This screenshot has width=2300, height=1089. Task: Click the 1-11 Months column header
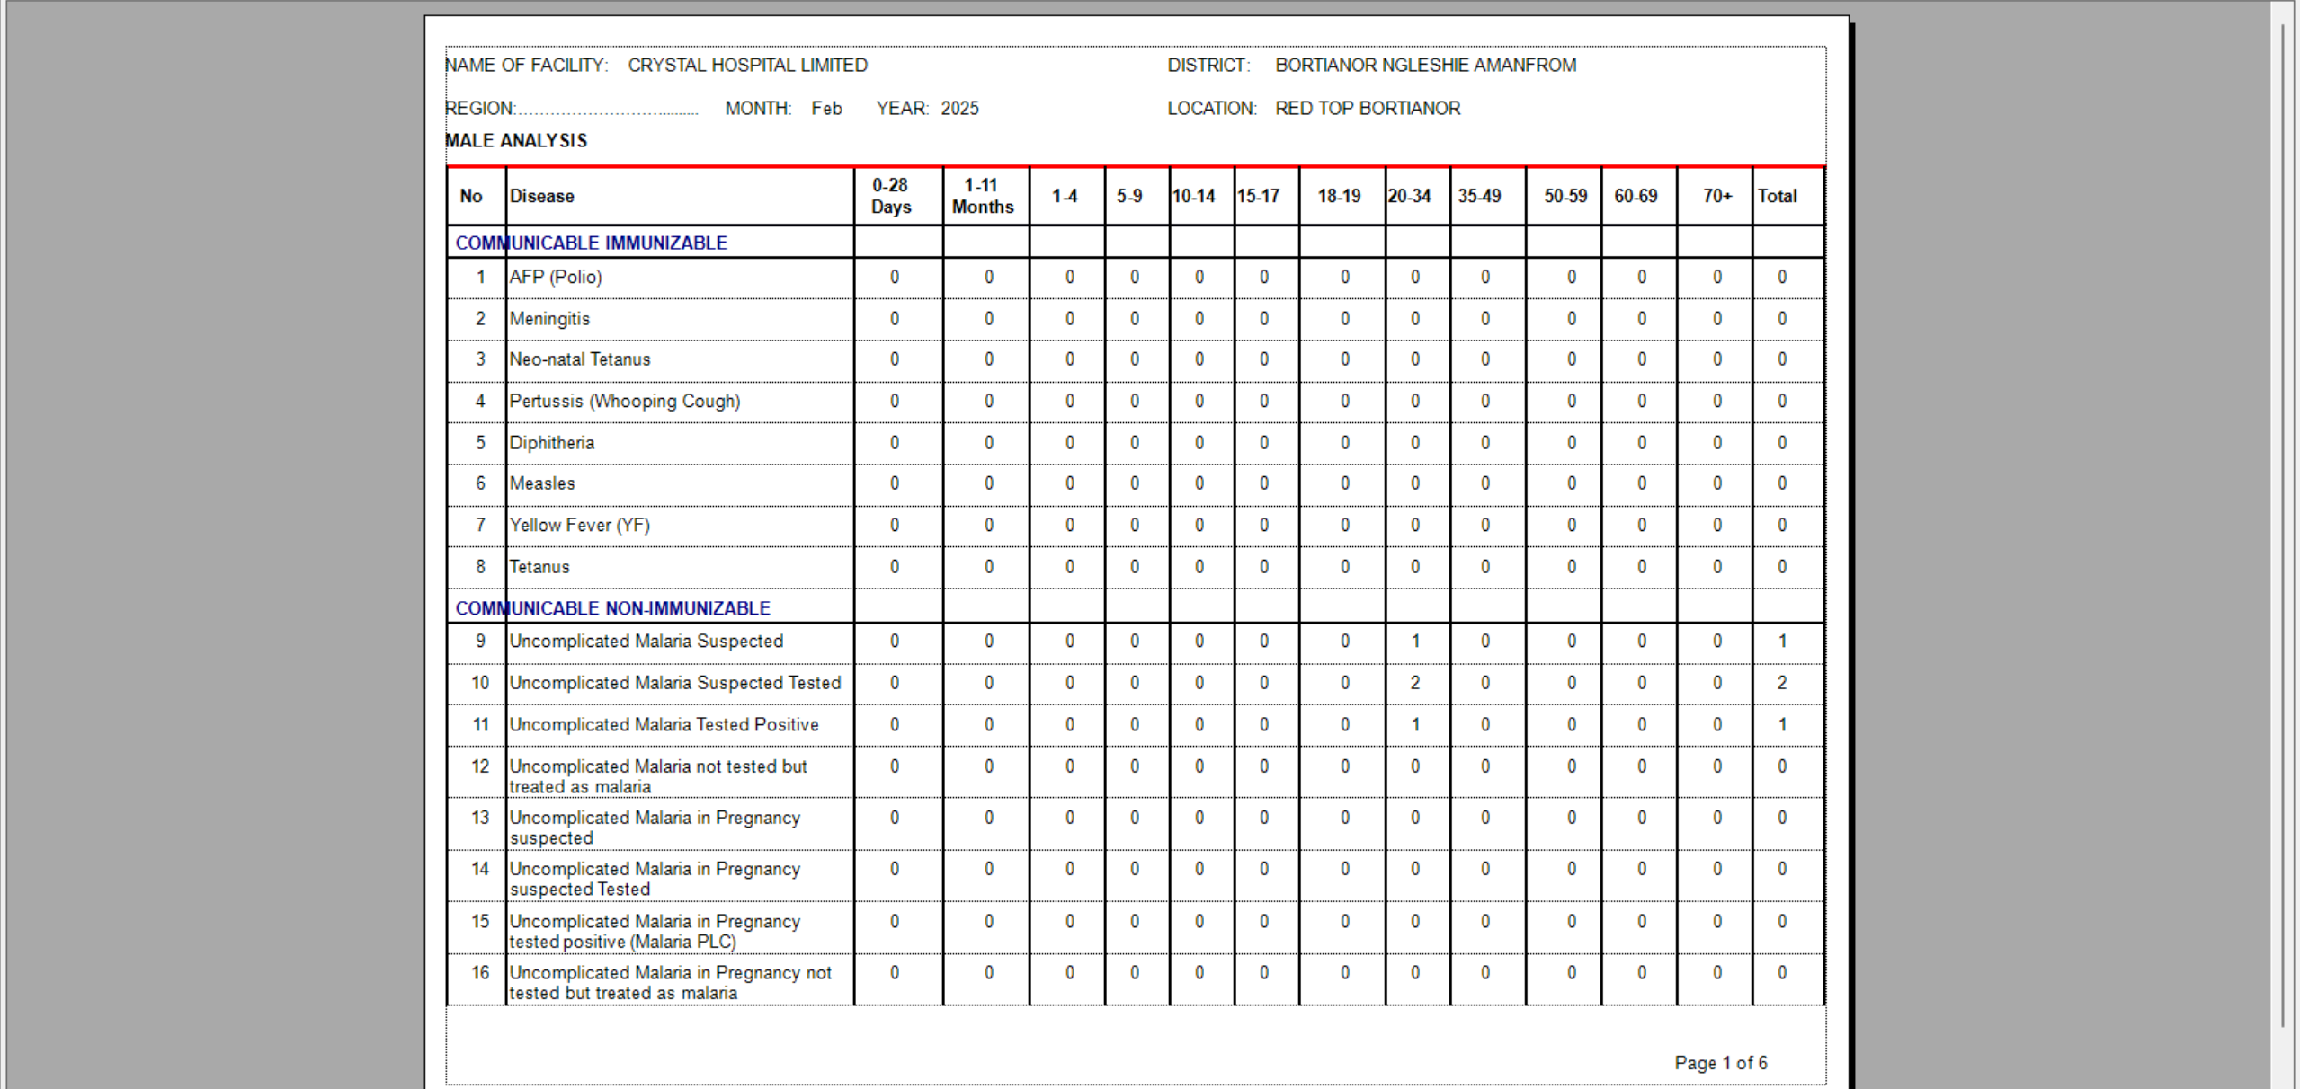(983, 196)
